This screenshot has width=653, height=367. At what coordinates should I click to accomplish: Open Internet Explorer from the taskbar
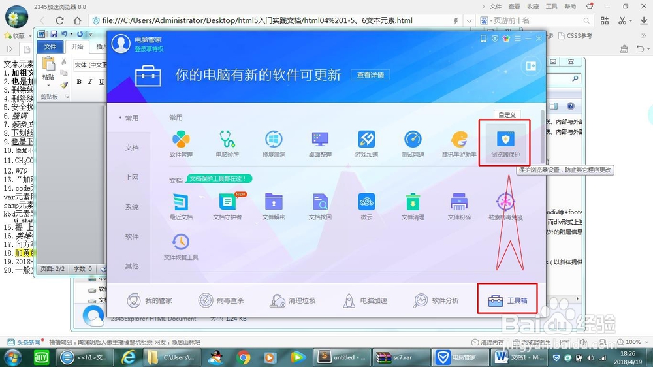(129, 357)
